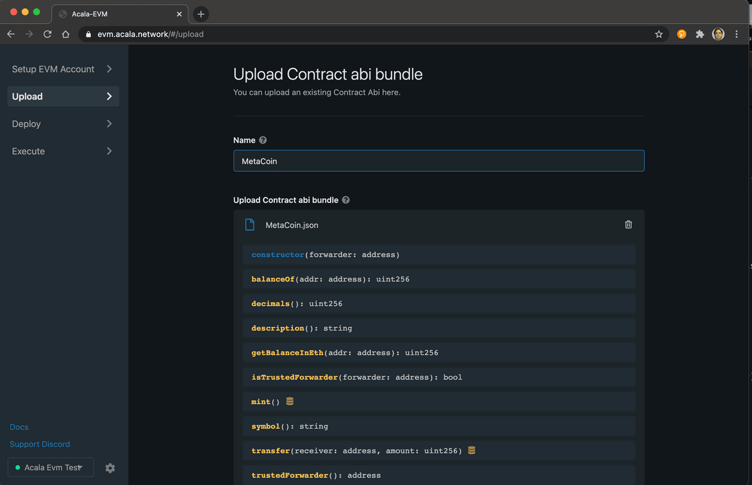752x485 pixels.
Task: Click the decimals(): uint256 row
Action: click(439, 304)
